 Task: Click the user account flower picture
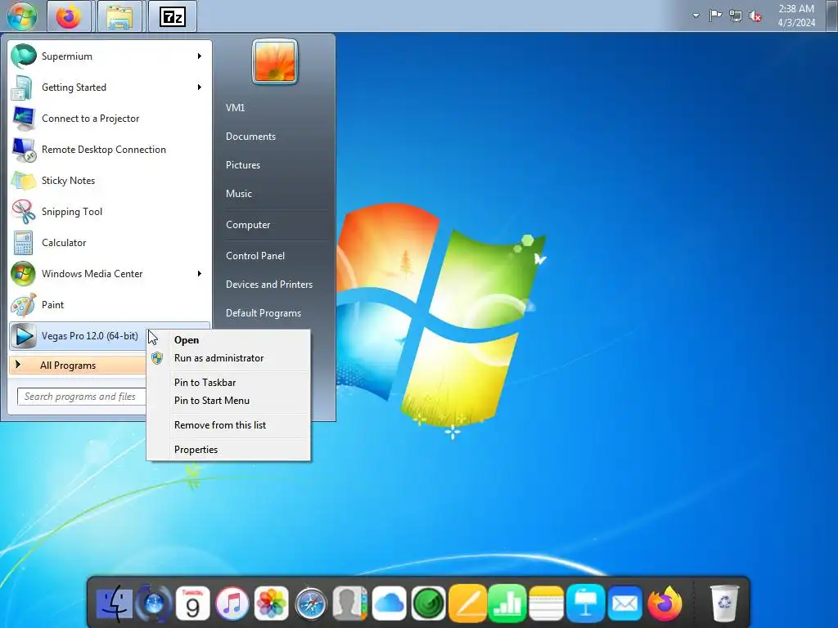pos(274,62)
